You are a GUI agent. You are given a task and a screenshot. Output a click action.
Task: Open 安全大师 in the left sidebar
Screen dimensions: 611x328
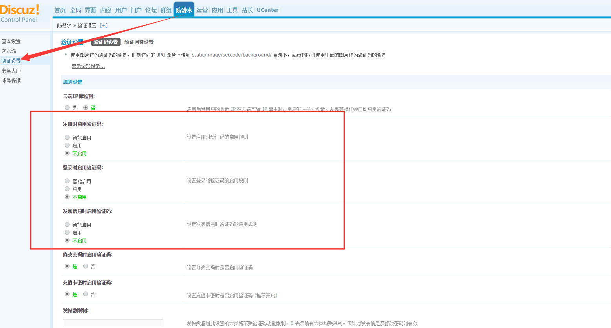(11, 71)
